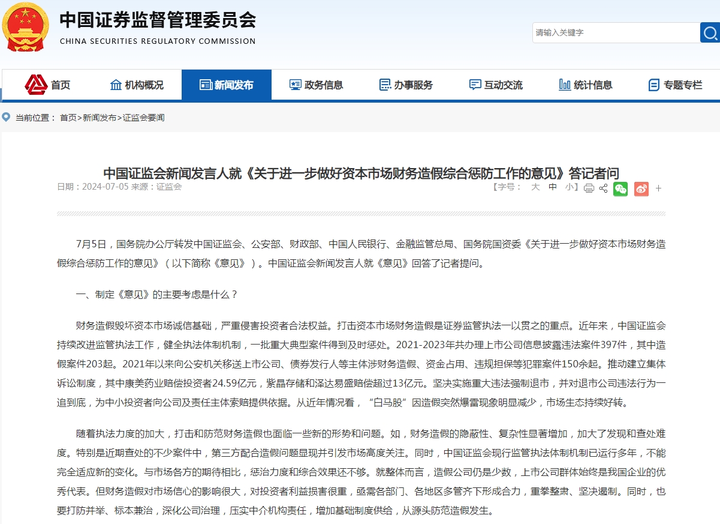Set font size to 大

click(535, 187)
